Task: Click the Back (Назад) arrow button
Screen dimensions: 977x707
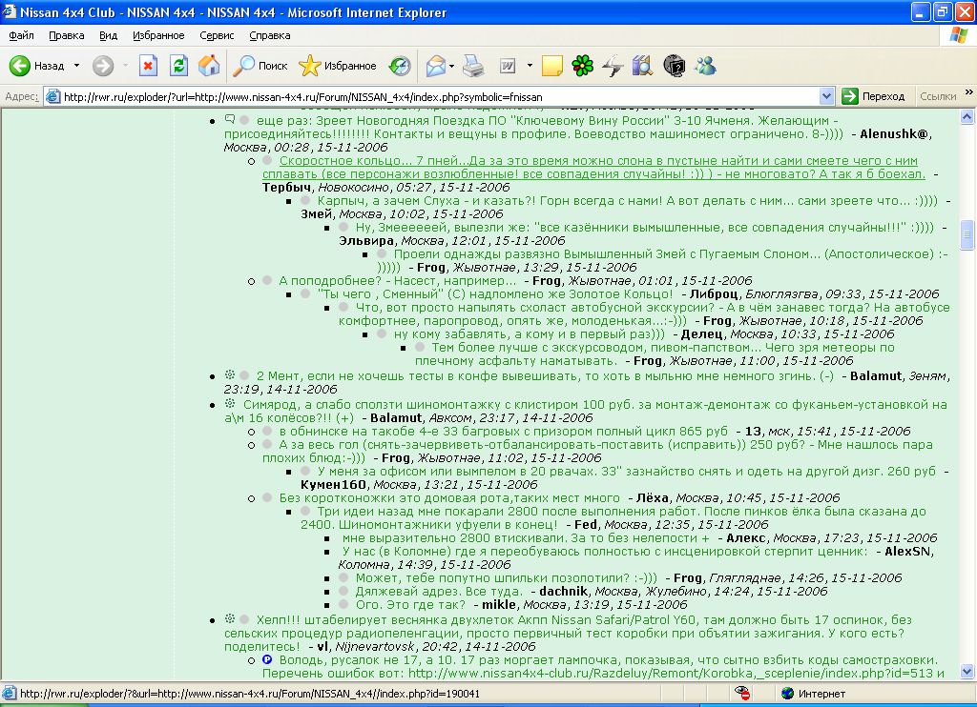Action: pos(37,66)
